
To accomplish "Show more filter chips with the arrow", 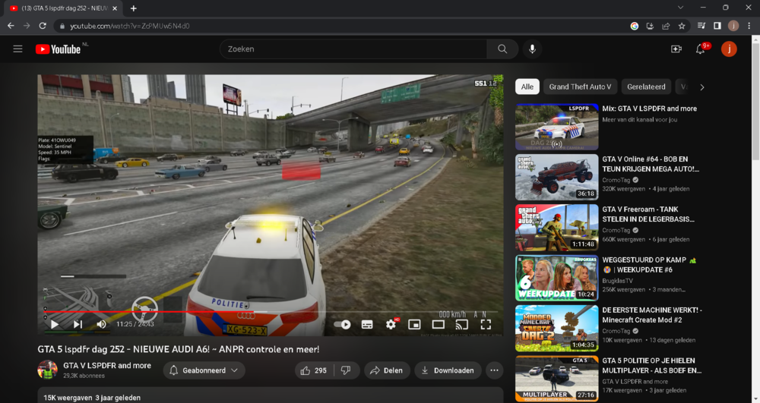I will point(702,87).
